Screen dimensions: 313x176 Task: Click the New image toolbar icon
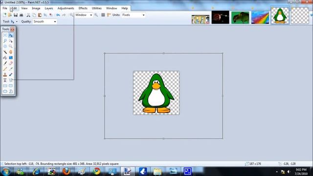click(4, 15)
